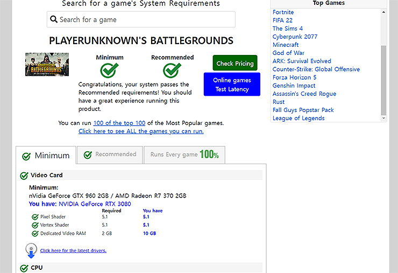Open FIFA 22 in Top Games

pyautogui.click(x=282, y=20)
